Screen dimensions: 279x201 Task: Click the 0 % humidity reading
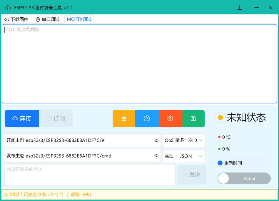tap(226, 149)
